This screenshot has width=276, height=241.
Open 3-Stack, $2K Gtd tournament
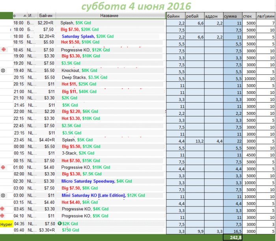78,153
